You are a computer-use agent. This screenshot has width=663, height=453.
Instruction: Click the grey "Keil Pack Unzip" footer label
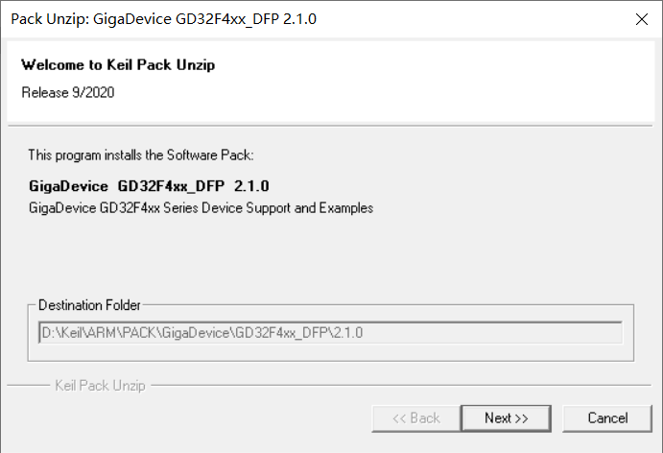(100, 386)
